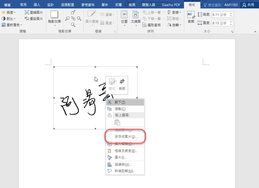This screenshot has height=188, width=259.
Task: Click 群組 group objects button
Action: tap(174, 19)
